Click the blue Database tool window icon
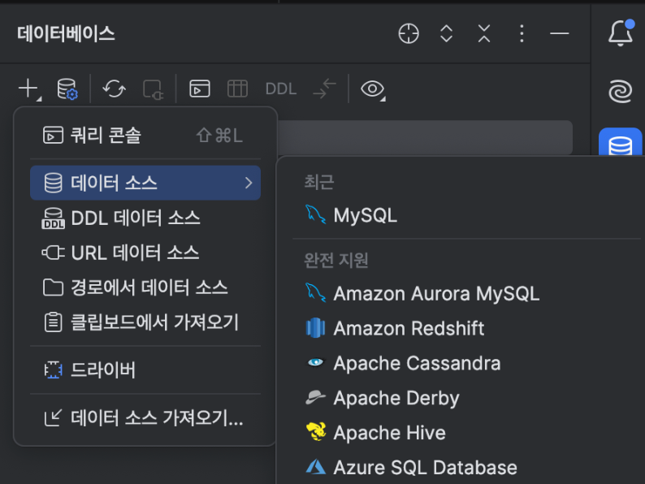This screenshot has width=645, height=484. pos(621,142)
